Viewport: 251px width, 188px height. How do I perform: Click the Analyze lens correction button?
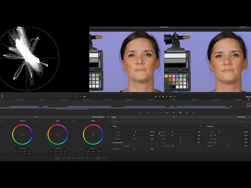coord(127,146)
